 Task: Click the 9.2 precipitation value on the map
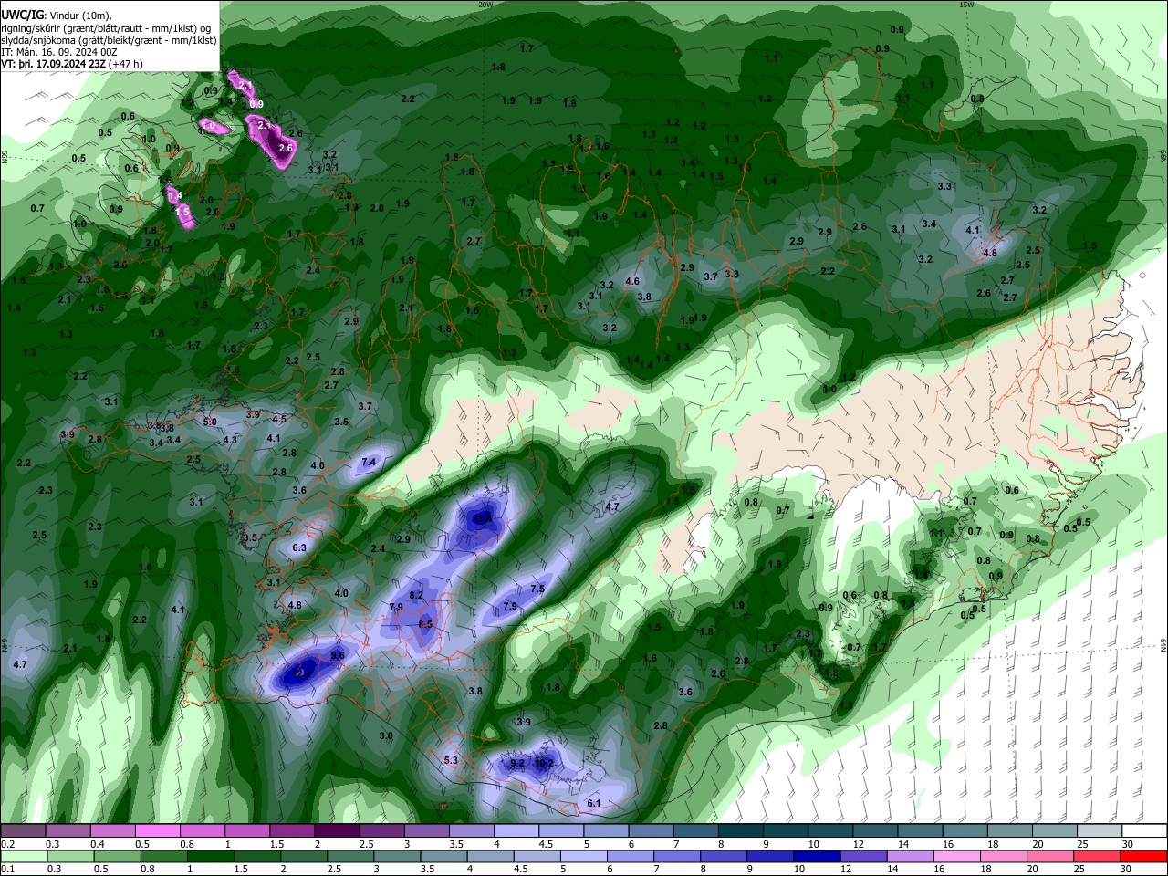click(517, 763)
